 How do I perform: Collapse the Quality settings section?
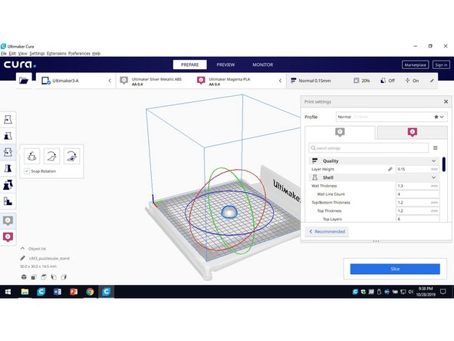[x=433, y=161]
